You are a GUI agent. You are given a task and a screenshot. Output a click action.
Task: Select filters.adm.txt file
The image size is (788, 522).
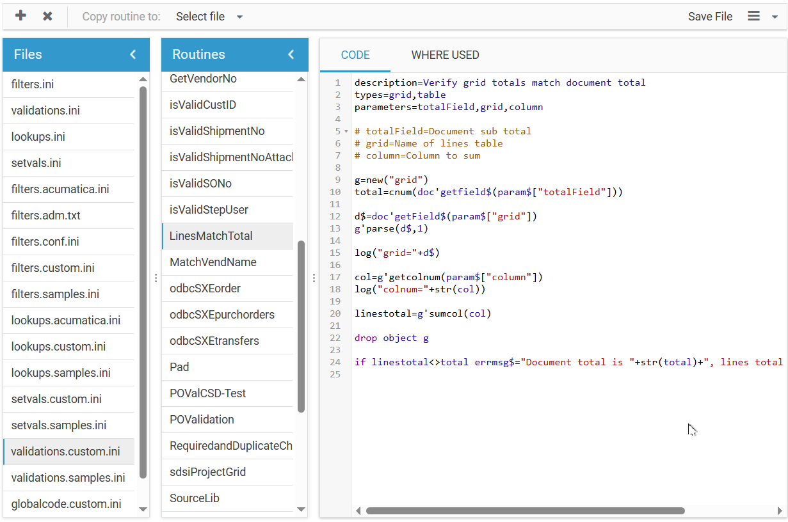tap(68, 216)
